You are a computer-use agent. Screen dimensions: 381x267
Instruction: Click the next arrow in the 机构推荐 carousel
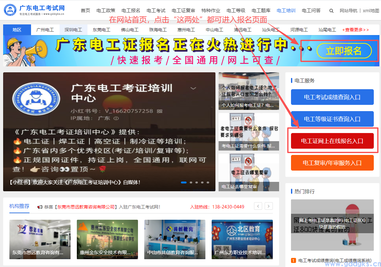click(x=268, y=206)
